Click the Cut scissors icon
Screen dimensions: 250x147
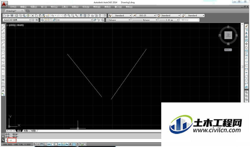33,16
